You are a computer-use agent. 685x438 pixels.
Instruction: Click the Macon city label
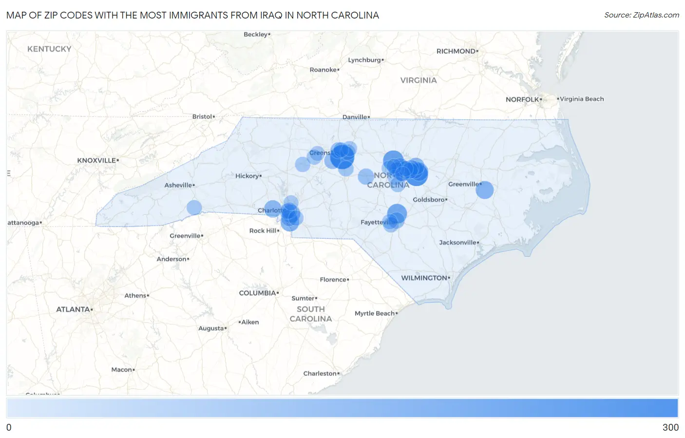tap(121, 369)
